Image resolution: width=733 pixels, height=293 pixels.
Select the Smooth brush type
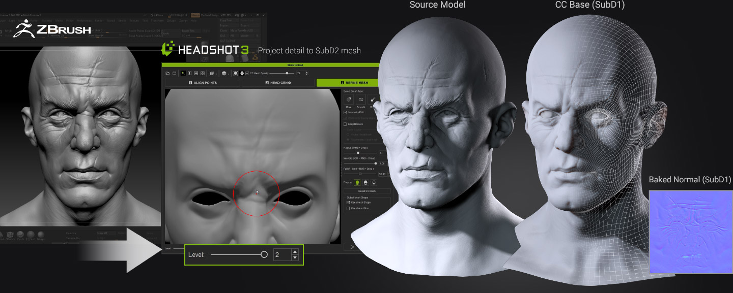point(361,100)
